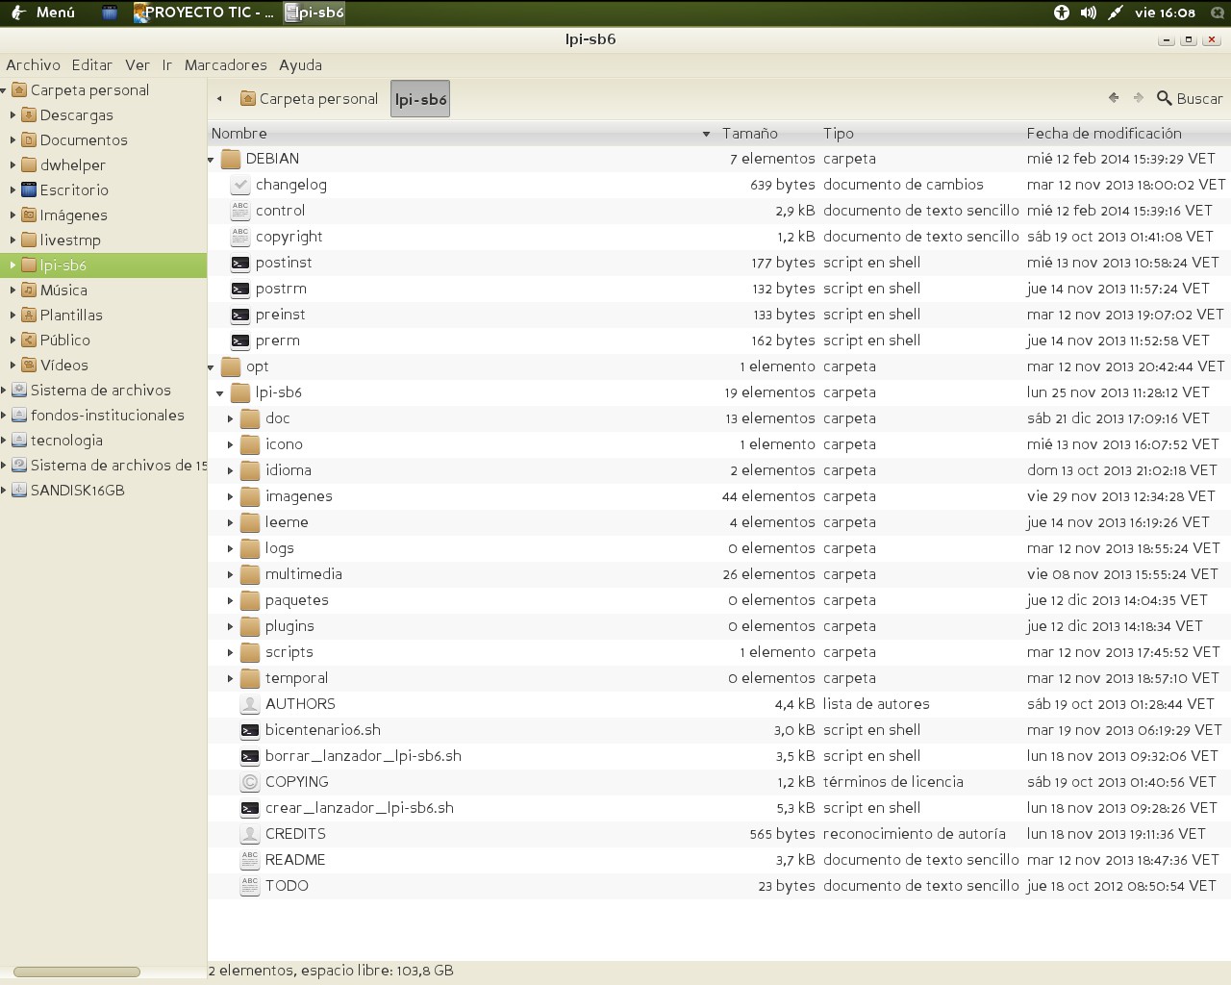Select the postinst shell script icon
Viewport: 1231px width, 985px height.
240,263
